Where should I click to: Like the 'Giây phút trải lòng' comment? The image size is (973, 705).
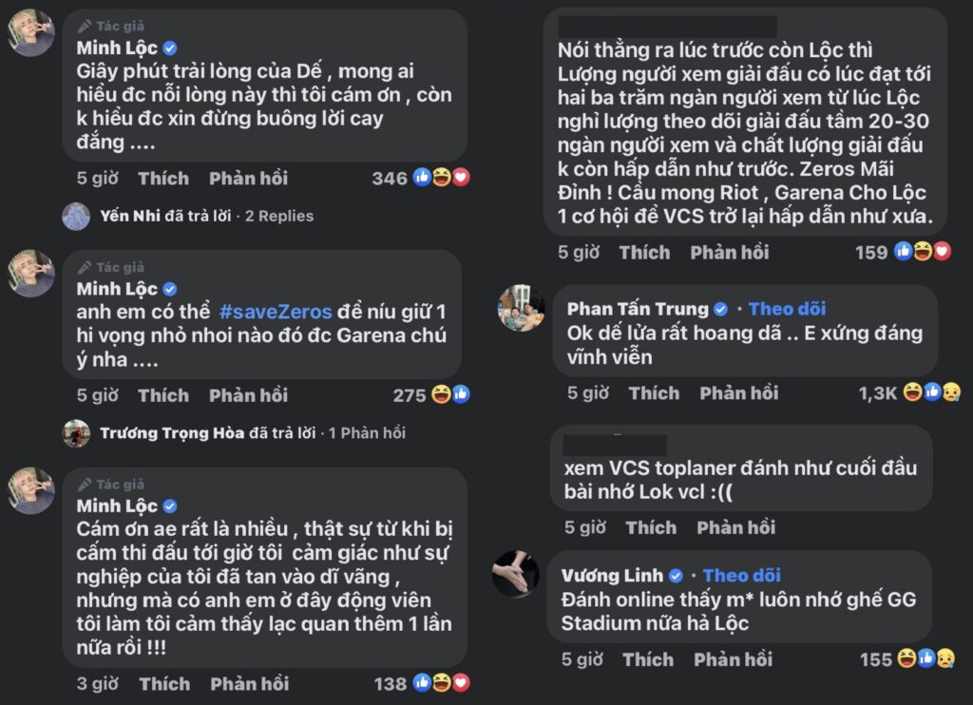point(163,178)
